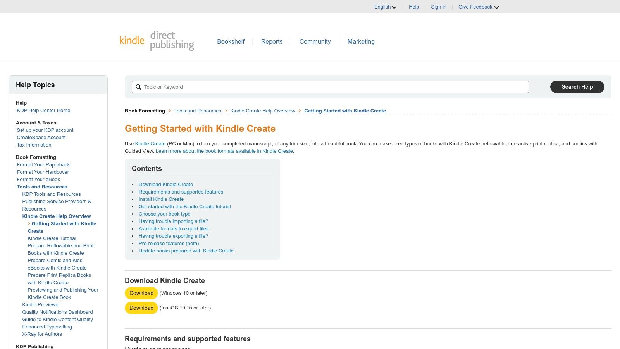Download Kindle Create for Windows
Image resolution: width=620 pixels, height=349 pixels.
coord(141,293)
